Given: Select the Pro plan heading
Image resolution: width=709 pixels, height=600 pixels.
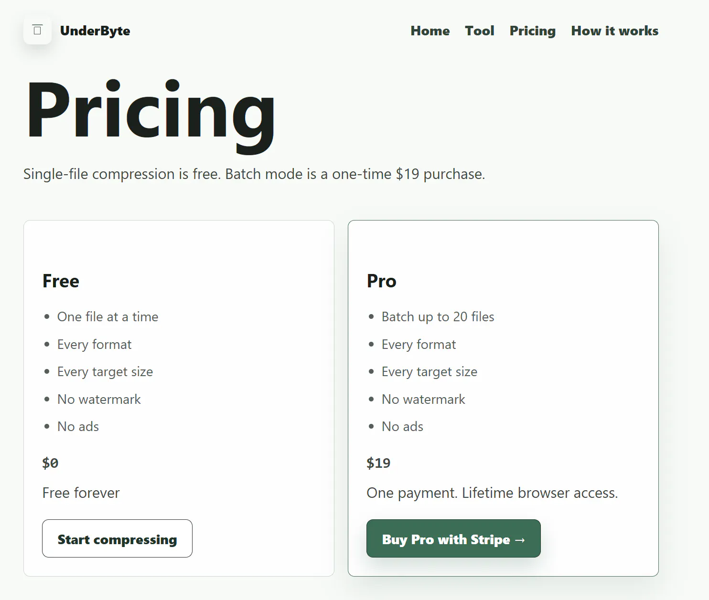Looking at the screenshot, I should [x=382, y=281].
